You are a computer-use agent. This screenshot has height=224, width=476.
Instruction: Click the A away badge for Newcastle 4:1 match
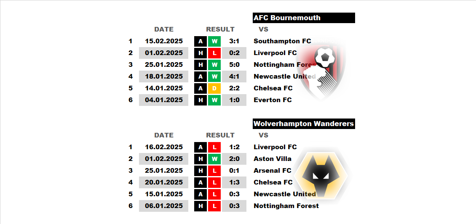201,76
